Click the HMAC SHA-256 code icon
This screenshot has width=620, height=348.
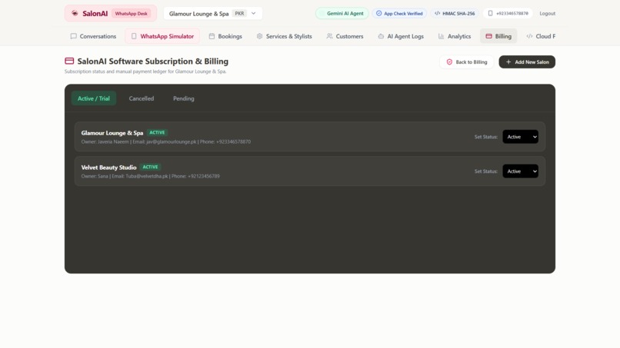[x=438, y=13]
